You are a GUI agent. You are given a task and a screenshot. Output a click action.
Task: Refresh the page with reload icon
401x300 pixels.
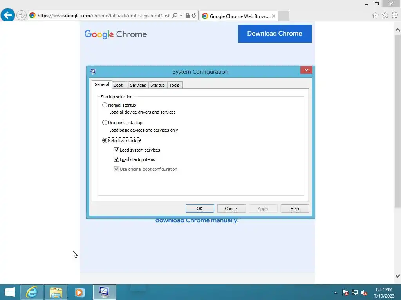[x=194, y=15]
